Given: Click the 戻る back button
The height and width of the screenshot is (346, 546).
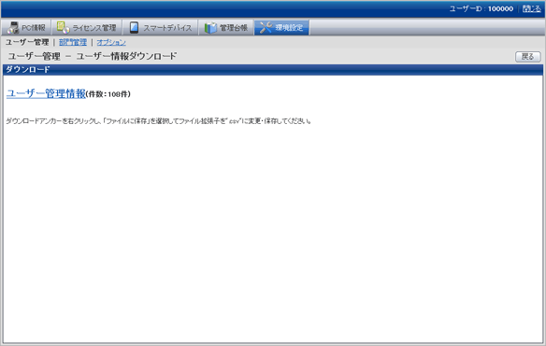Looking at the screenshot, I should coord(528,57).
